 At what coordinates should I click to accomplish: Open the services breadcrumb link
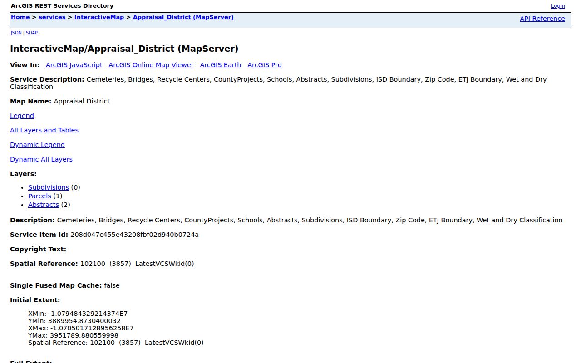coord(52,17)
